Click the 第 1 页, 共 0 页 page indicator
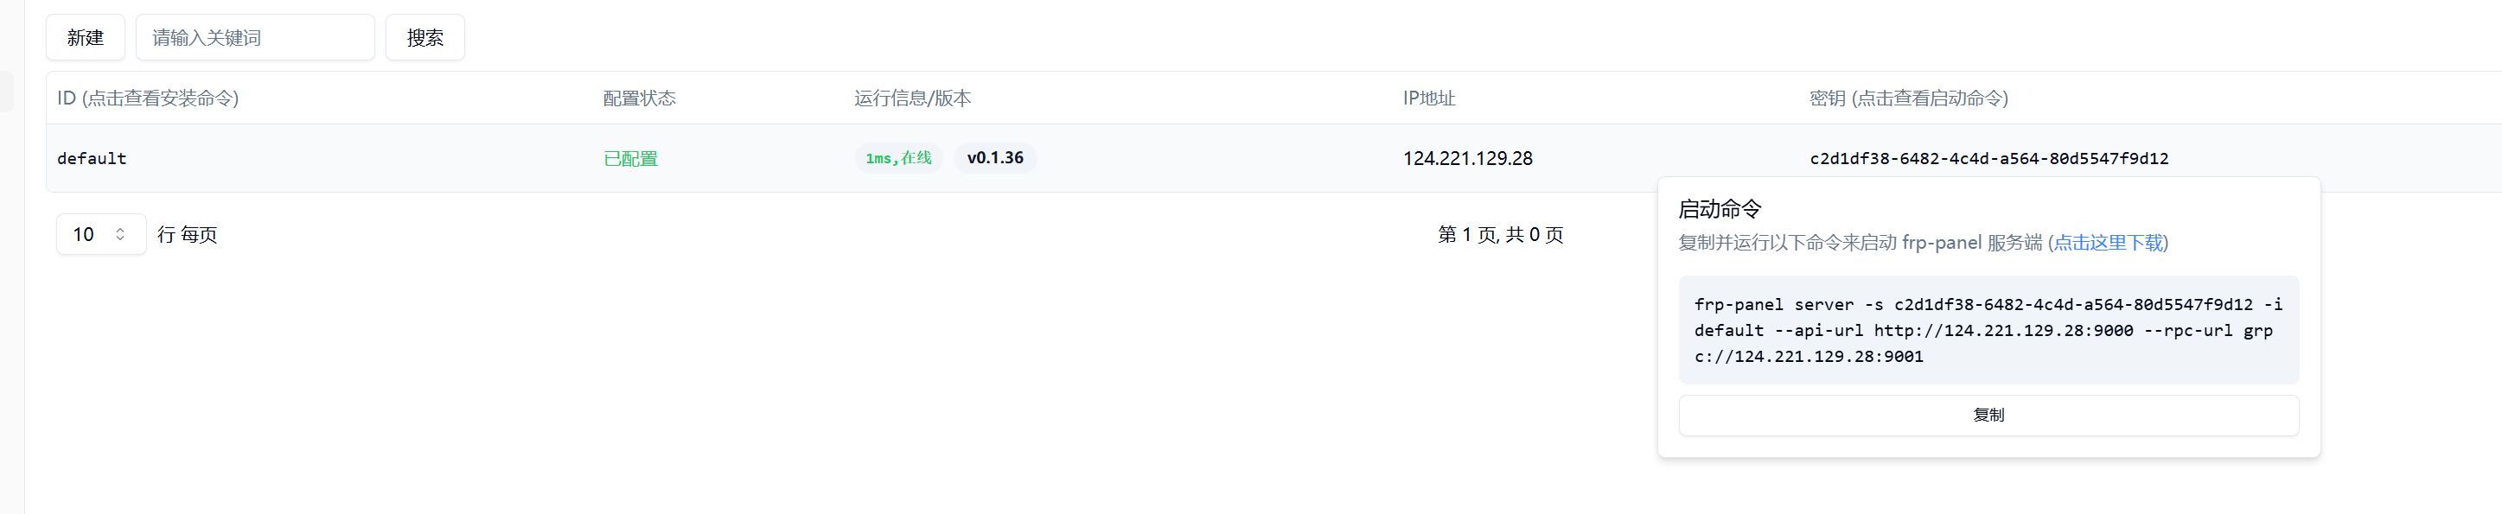This screenshot has width=2502, height=514. point(1501,235)
